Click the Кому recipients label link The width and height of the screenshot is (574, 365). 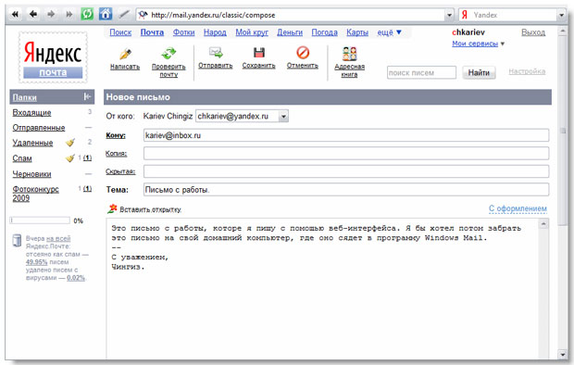[x=116, y=135]
